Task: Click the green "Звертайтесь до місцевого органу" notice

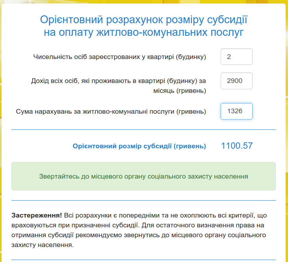Action: [x=143, y=176]
